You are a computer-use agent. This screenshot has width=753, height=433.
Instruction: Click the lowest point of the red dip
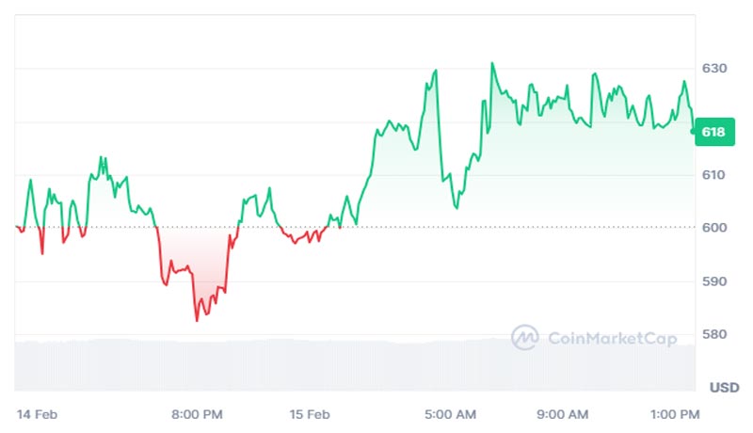[197, 321]
